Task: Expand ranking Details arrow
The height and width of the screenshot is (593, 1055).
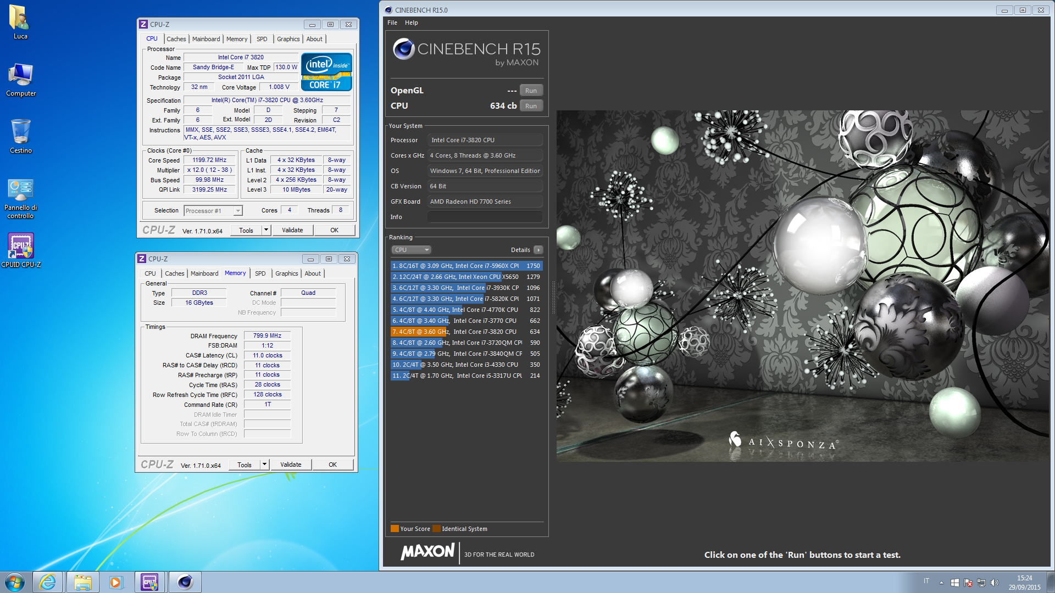Action: tap(538, 250)
